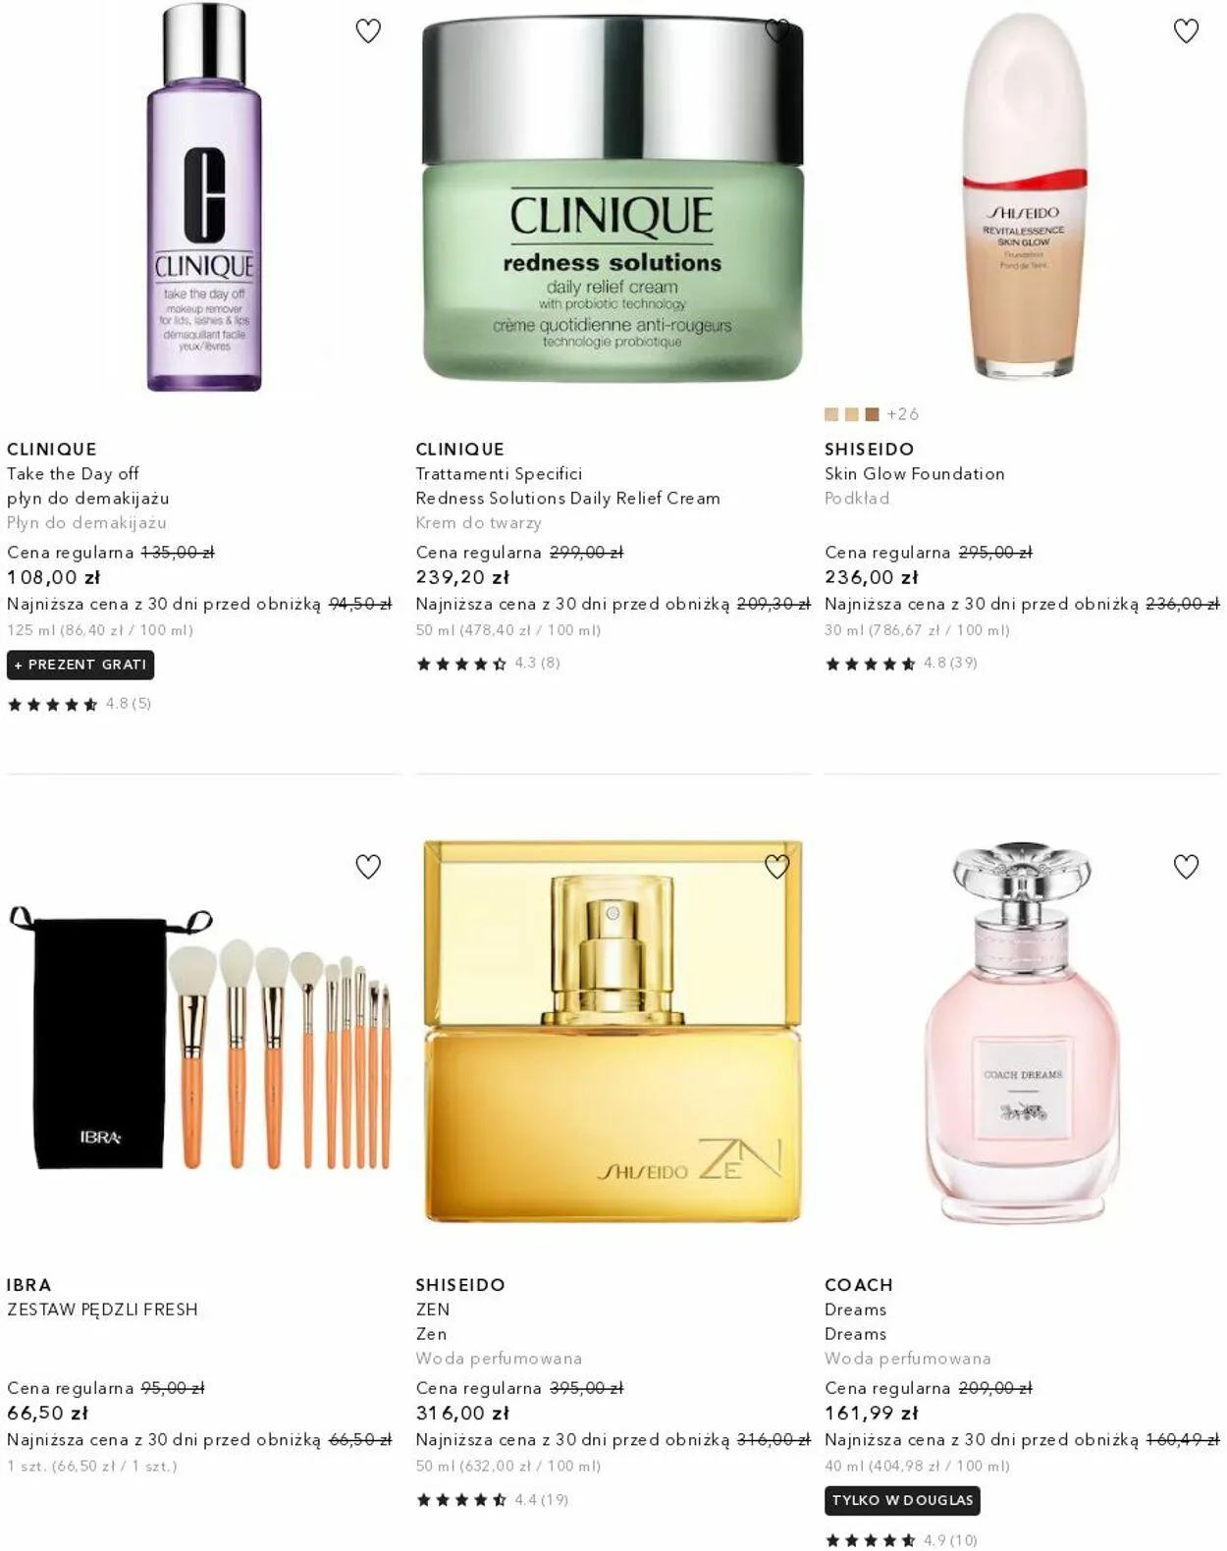Open the Redness Solutions cream jar image
Screen dimensions: 1227x1551
tap(613, 199)
